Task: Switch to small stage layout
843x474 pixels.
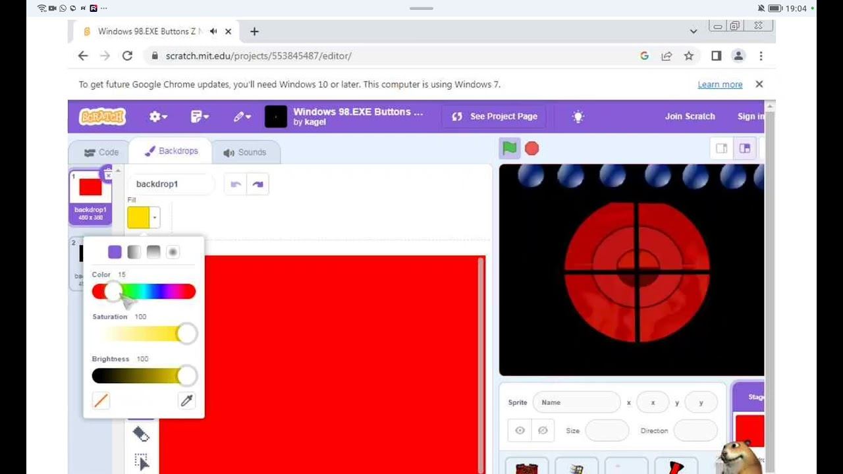Action: [x=722, y=149]
